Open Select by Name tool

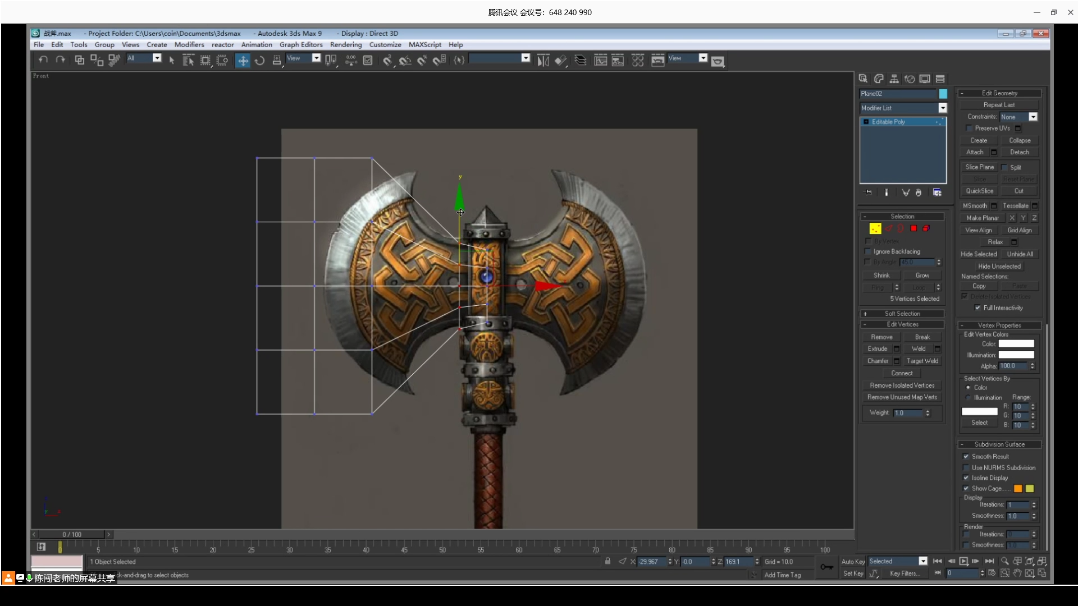click(188, 61)
